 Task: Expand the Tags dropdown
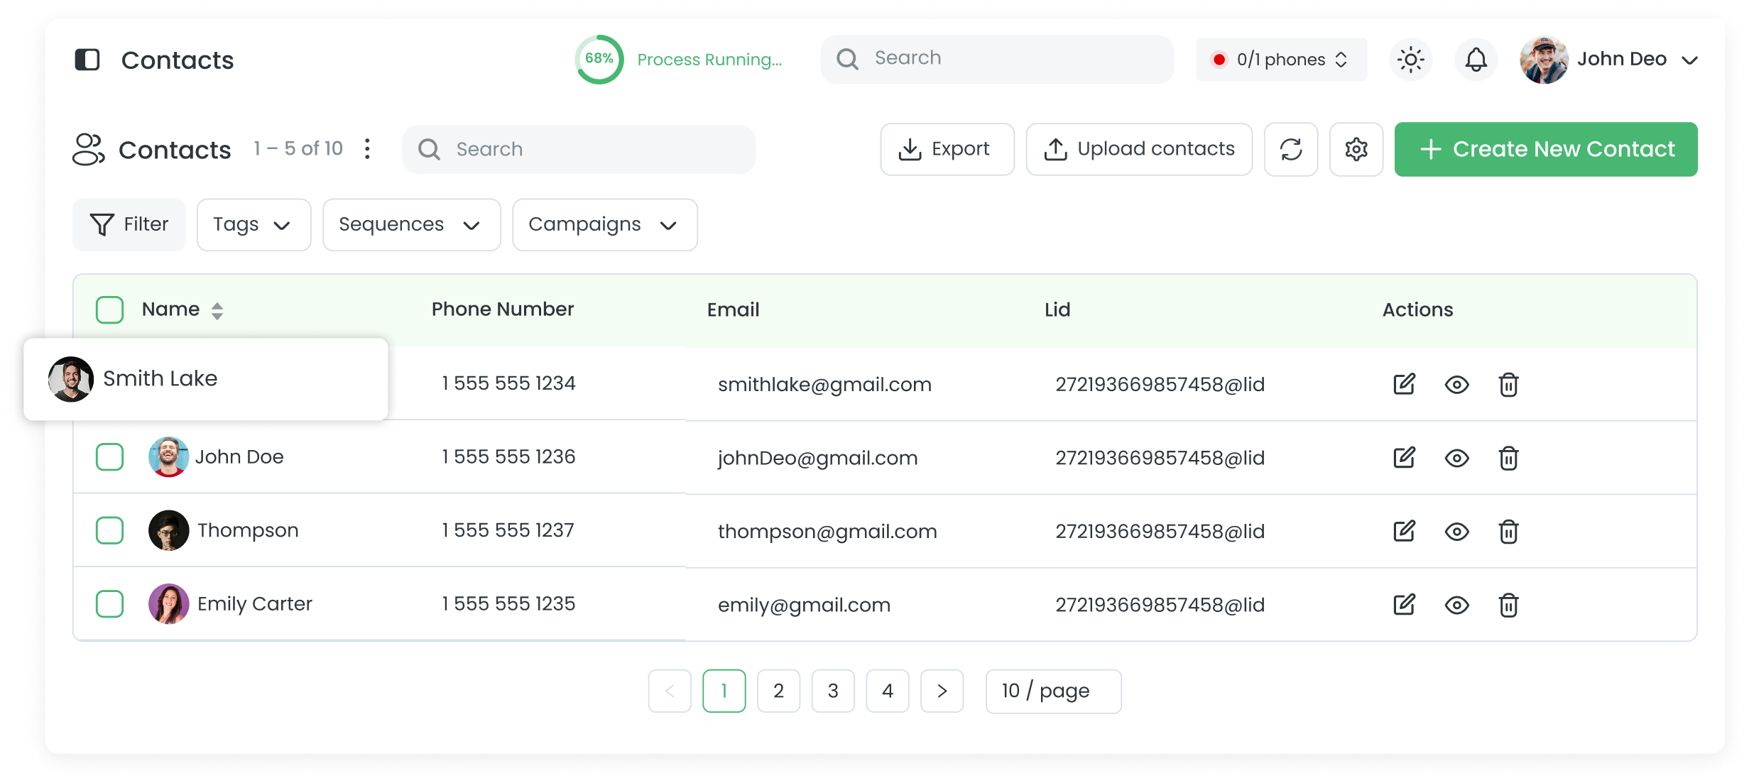[254, 224]
